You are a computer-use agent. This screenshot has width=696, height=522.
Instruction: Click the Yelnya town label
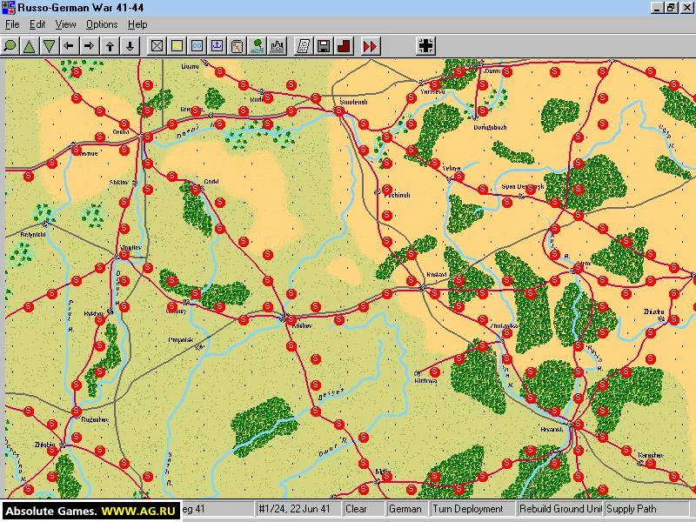451,168
